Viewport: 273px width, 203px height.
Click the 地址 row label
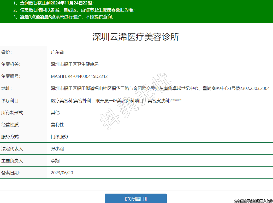[7, 88]
